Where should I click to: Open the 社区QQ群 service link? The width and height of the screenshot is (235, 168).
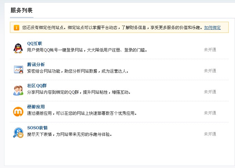pos(37,86)
